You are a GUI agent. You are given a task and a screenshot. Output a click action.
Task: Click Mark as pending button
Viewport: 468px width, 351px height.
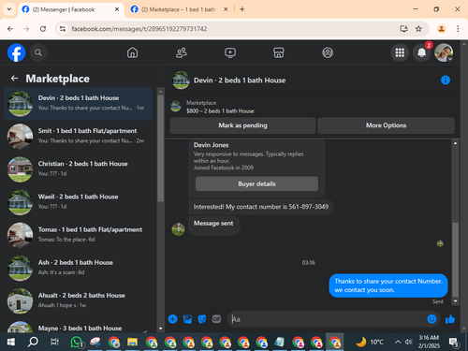pos(242,125)
